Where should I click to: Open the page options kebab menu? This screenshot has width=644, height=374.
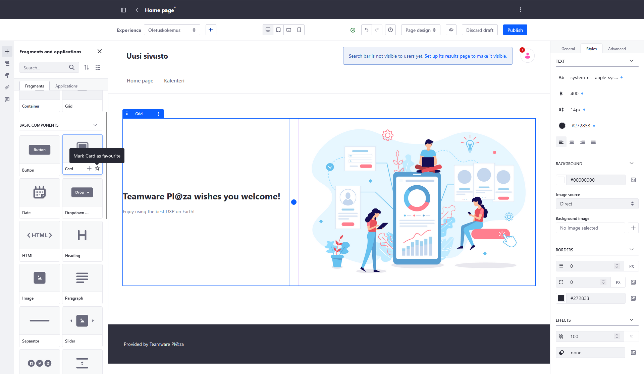click(521, 10)
